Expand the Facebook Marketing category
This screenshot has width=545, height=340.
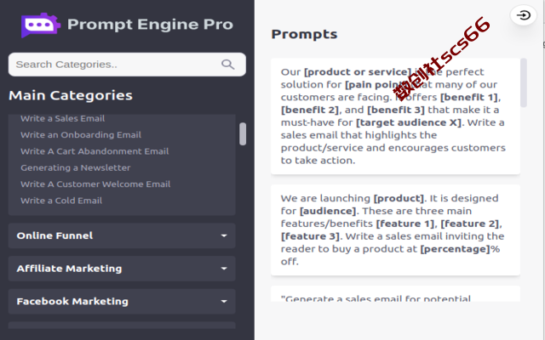[x=122, y=302]
